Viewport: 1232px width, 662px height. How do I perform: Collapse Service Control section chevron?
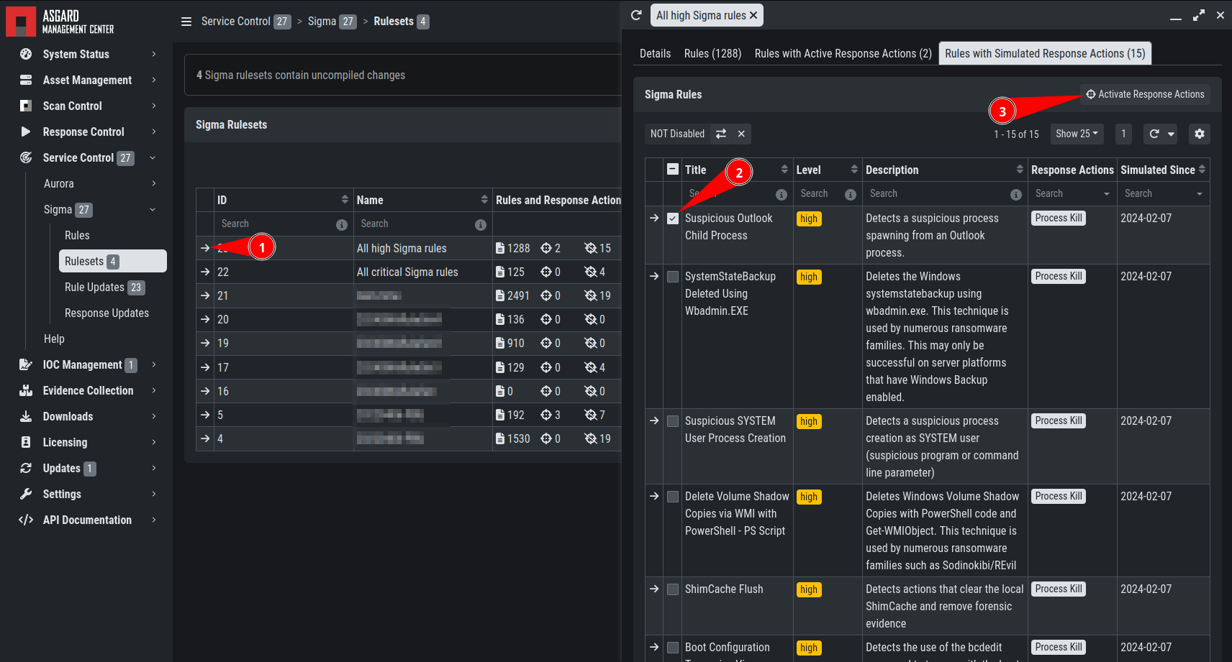click(x=153, y=157)
